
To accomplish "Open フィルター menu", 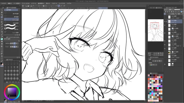I will (x=54, y=4).
